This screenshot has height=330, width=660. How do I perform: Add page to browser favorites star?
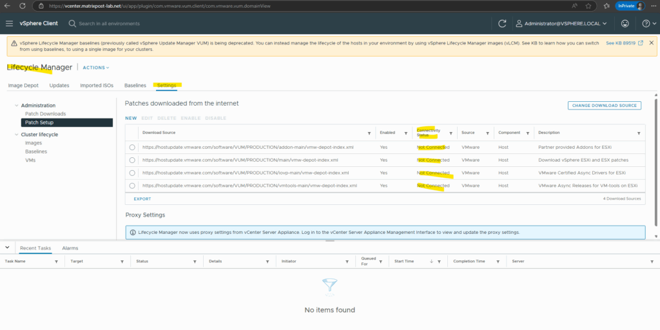[588, 6]
